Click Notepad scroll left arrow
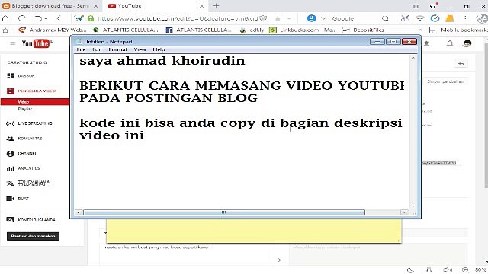The width and height of the screenshot is (488, 274). pyautogui.click(x=79, y=212)
